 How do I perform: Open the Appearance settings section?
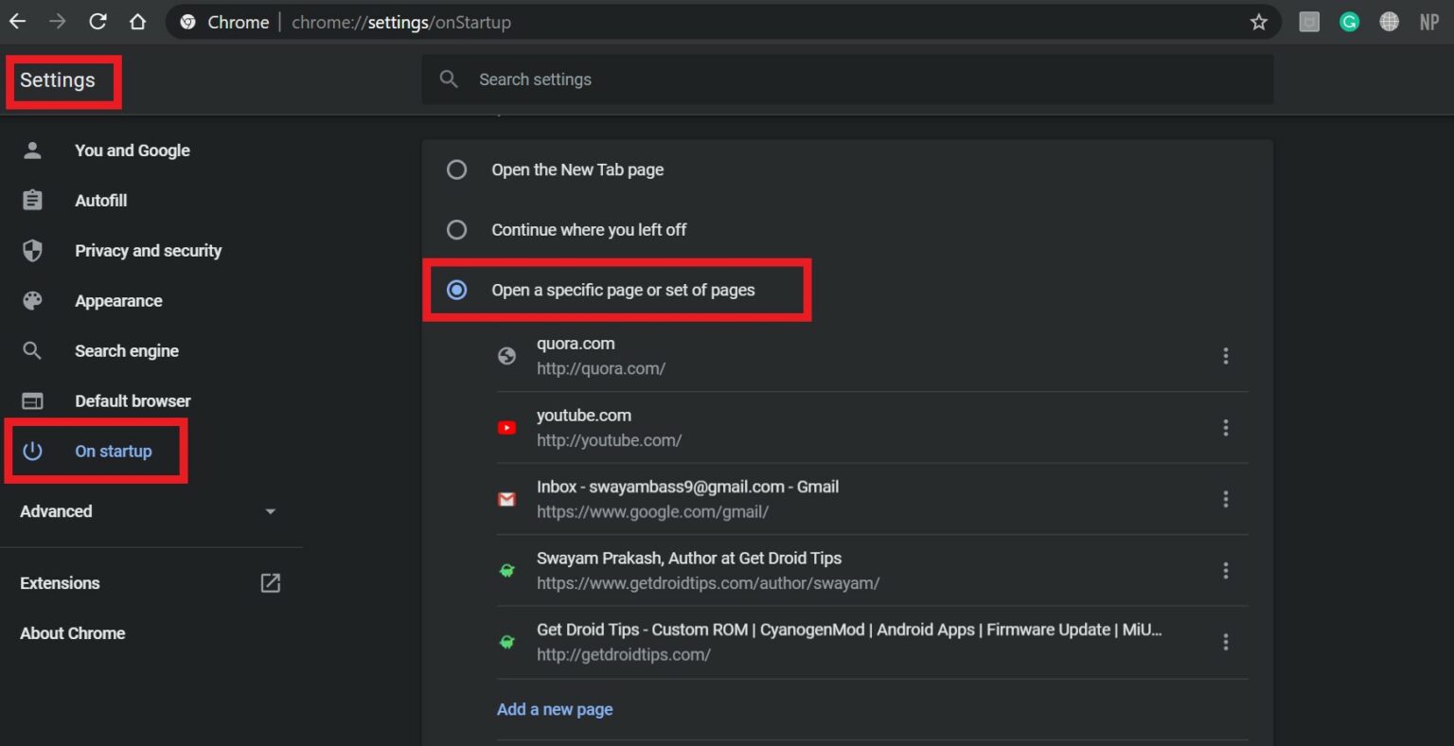point(118,301)
